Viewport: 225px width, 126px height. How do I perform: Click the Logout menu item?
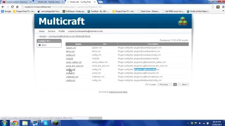coord(85,31)
